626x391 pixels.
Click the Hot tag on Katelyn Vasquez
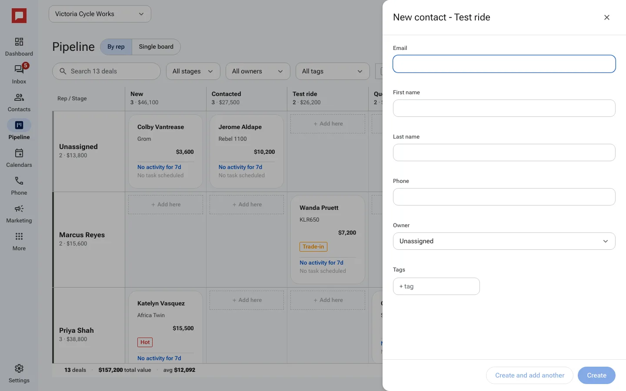(x=145, y=342)
